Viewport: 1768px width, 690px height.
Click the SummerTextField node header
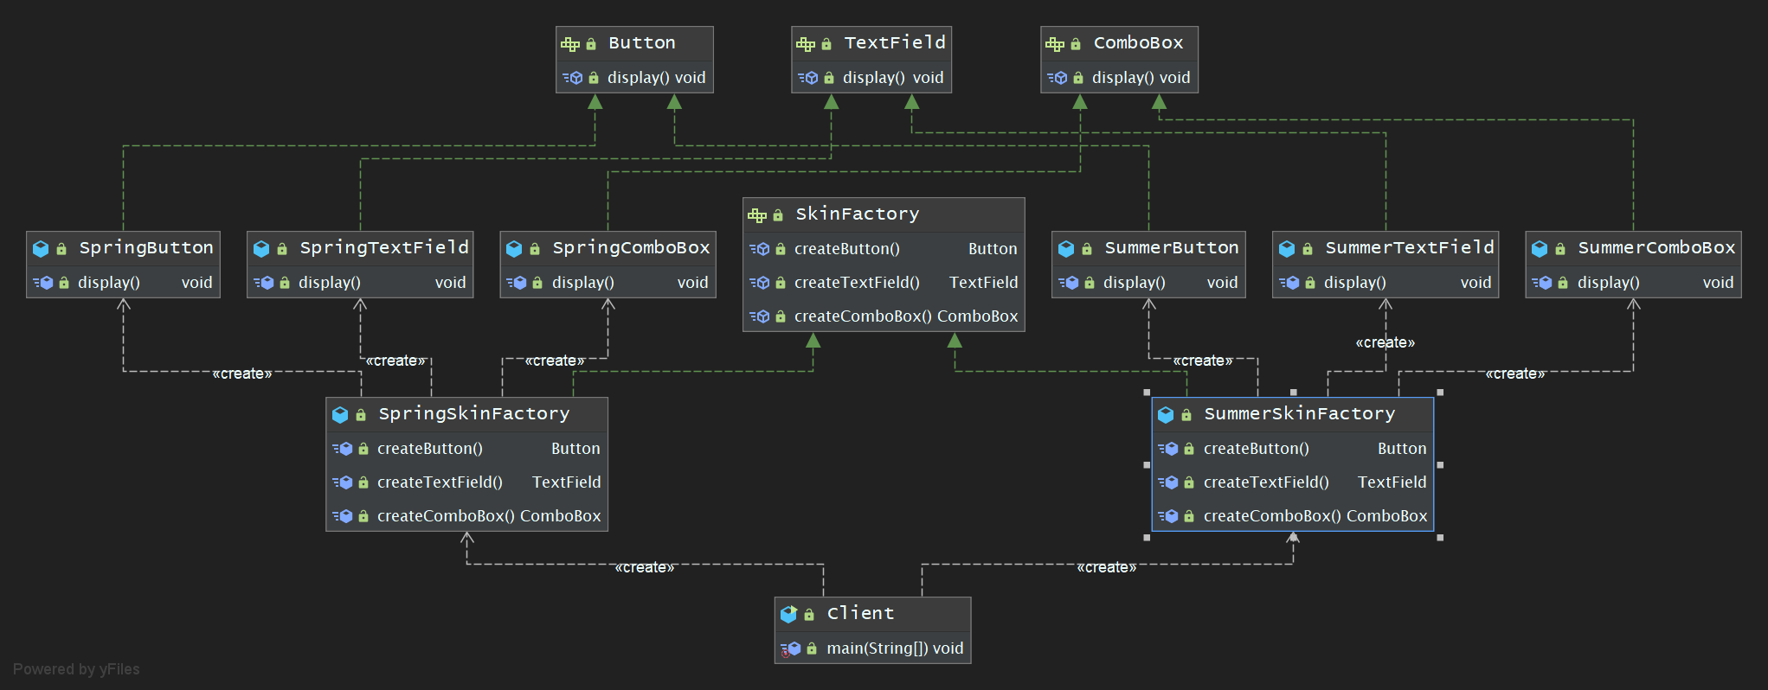pyautogui.click(x=1409, y=248)
